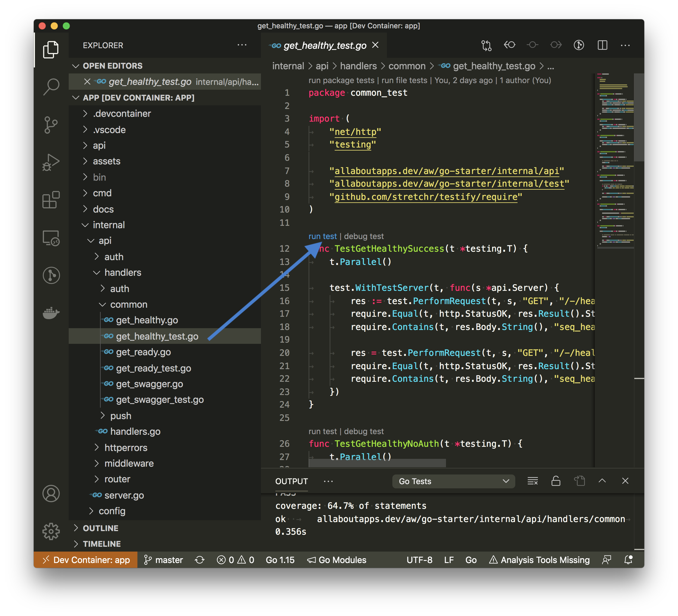Clear the Output panel with clear icon

tap(533, 481)
